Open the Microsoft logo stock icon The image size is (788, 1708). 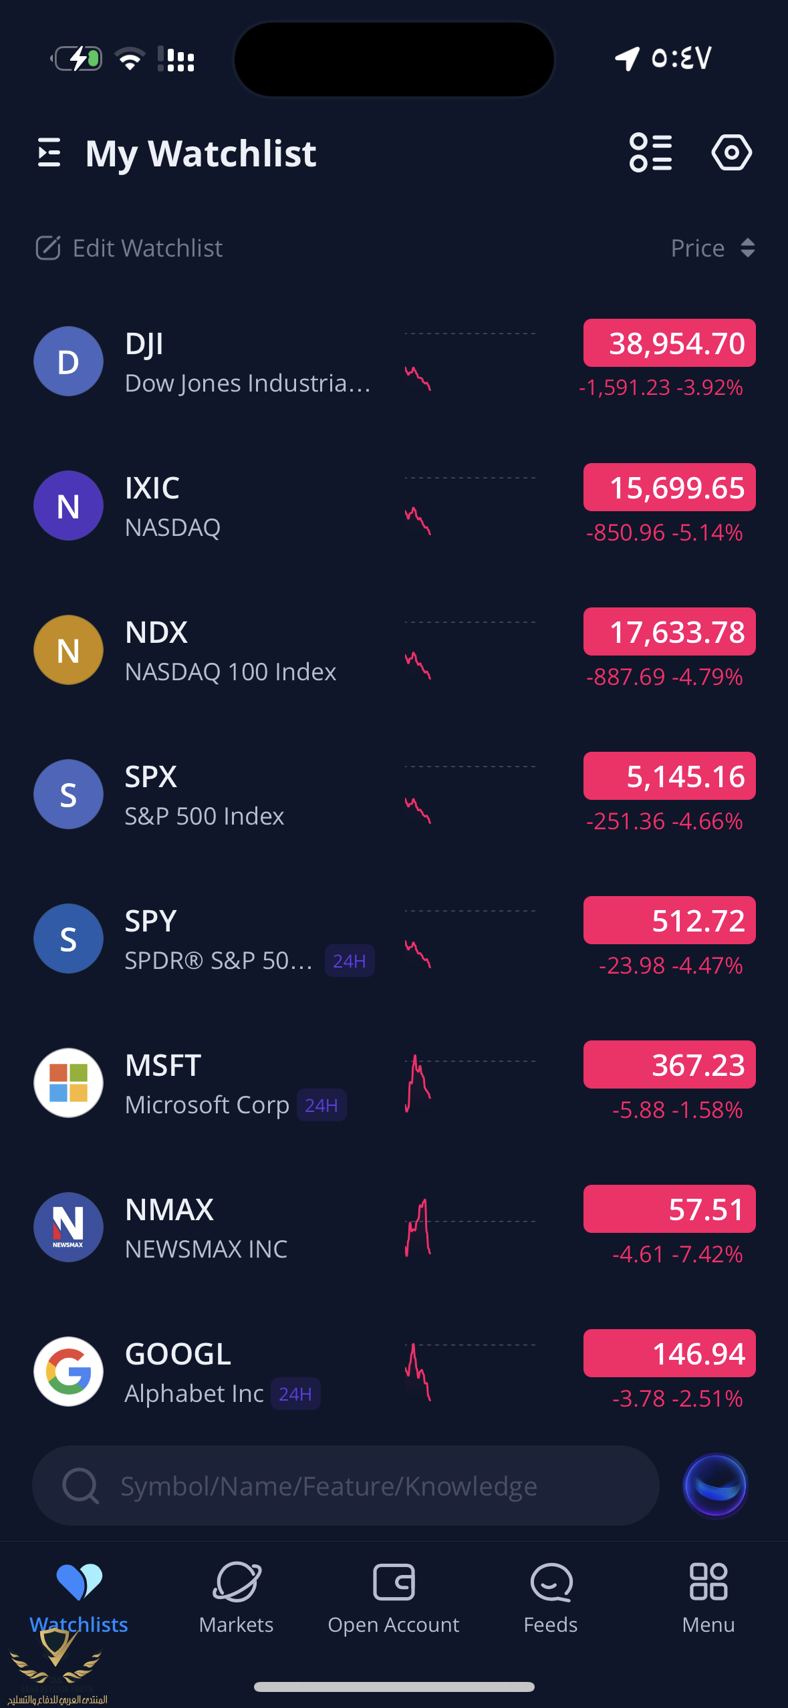point(68,1083)
